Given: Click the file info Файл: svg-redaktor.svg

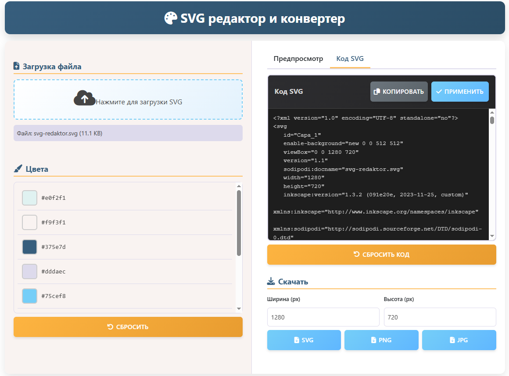Looking at the screenshot, I should (x=128, y=133).
